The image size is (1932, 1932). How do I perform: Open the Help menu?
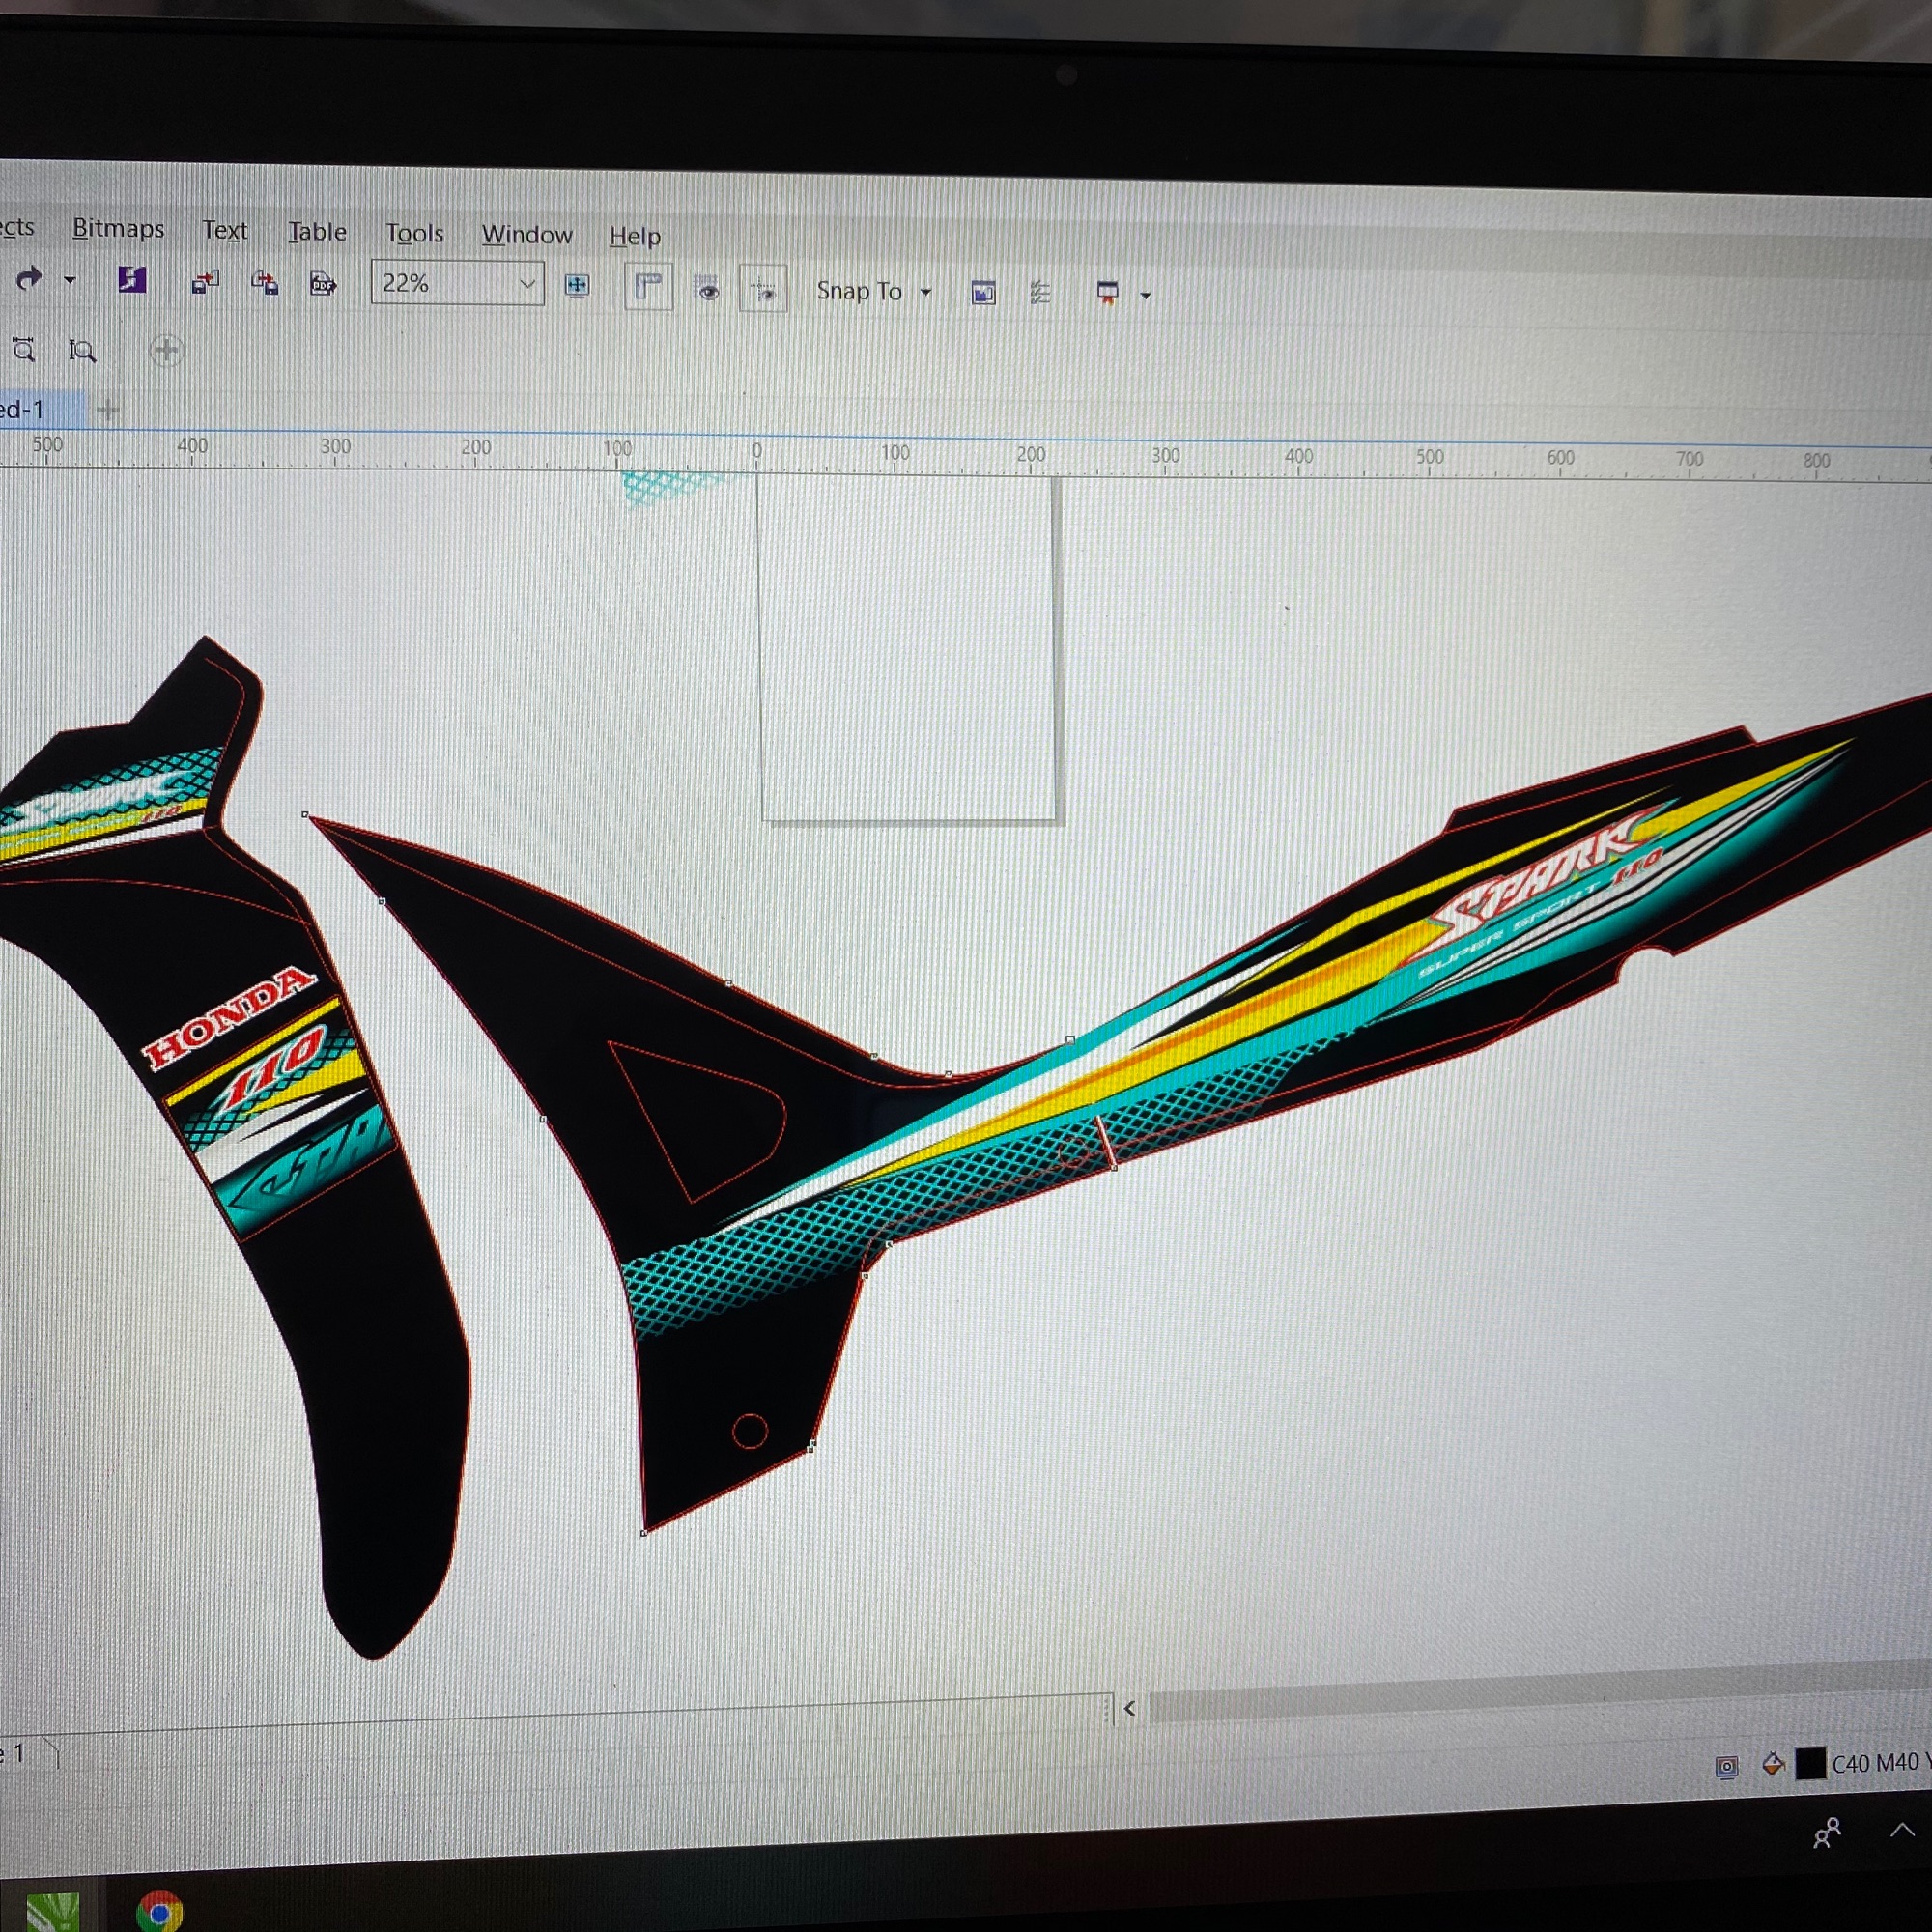click(x=635, y=236)
